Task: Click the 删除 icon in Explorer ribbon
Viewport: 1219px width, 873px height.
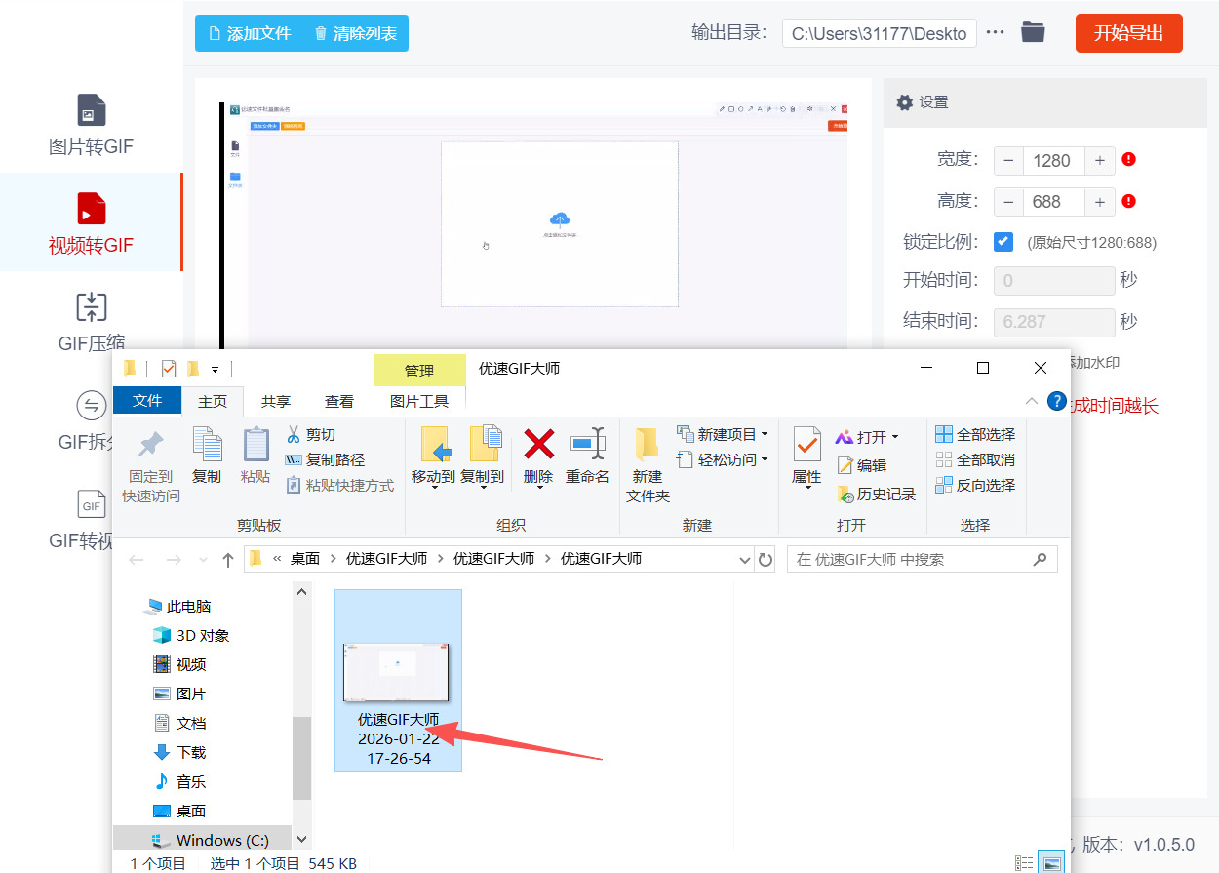Action: coord(538,456)
